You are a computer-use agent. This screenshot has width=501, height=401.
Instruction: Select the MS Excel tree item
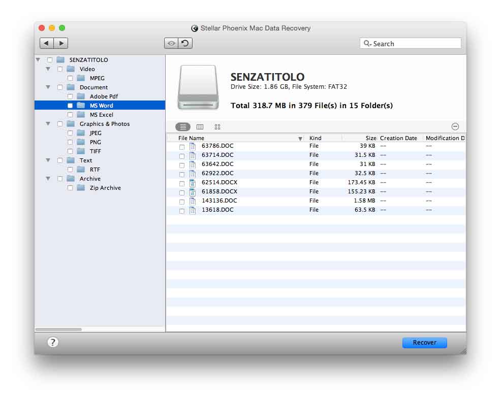click(x=102, y=115)
